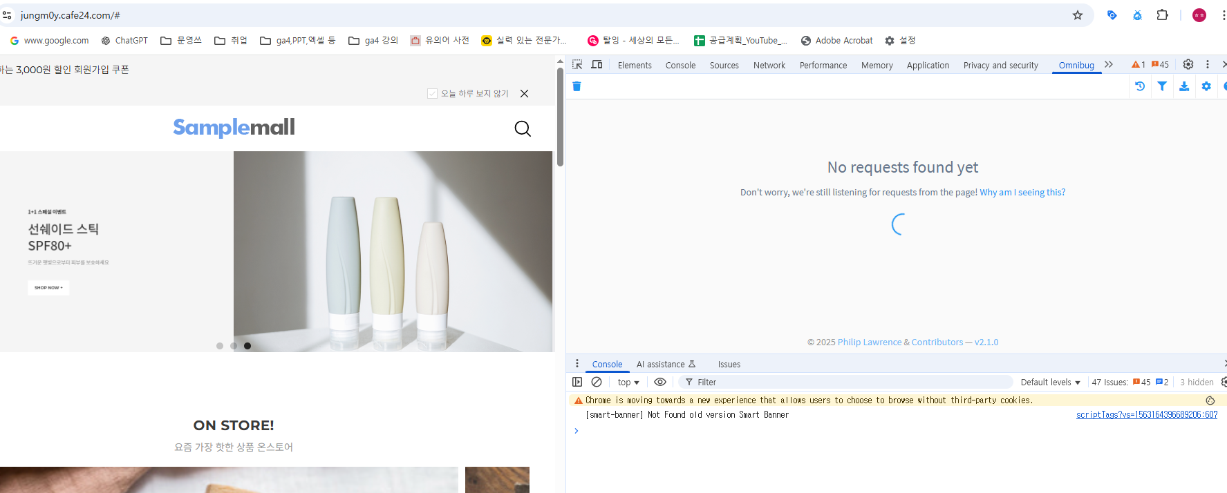
Task: Open Omnibug request history icon
Action: point(1140,86)
